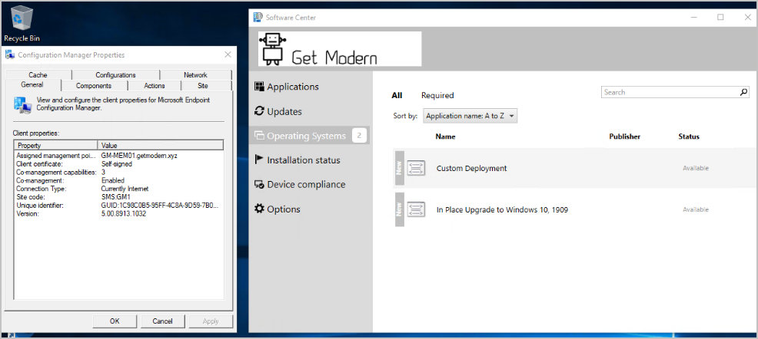Click the Software Center title bar icon

pyautogui.click(x=258, y=18)
